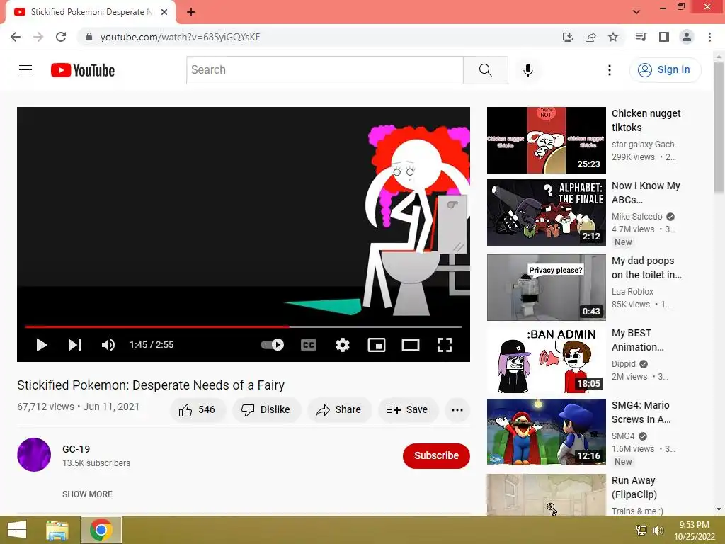Dislike this video
725x544 pixels.
tap(266, 410)
